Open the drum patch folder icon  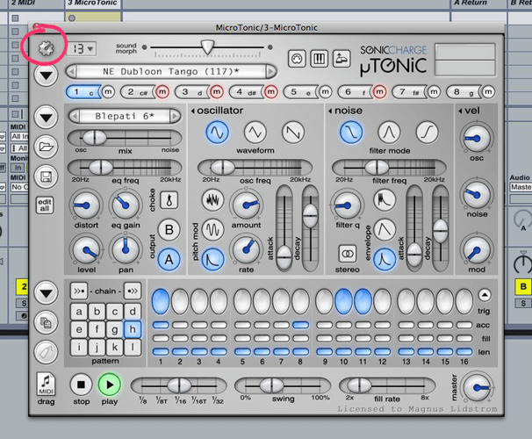tap(46, 147)
